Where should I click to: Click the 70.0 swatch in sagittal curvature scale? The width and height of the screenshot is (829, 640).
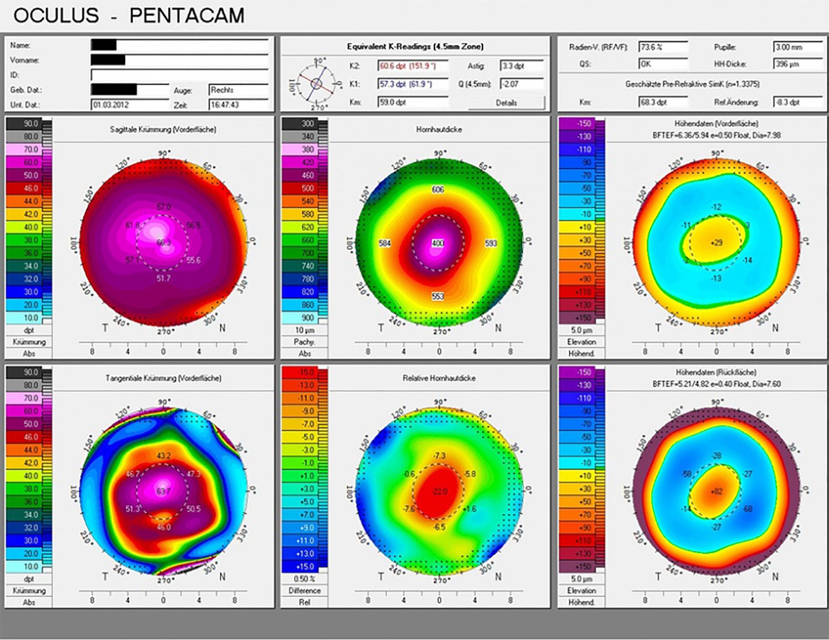coord(24,150)
